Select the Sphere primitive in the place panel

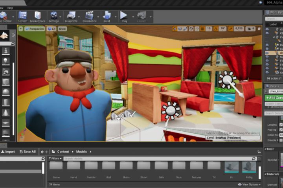tap(6, 92)
